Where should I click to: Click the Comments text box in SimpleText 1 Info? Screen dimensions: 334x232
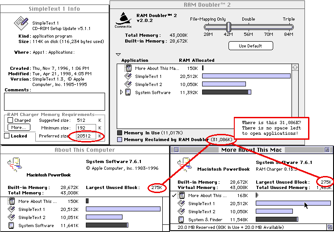tap(55, 102)
